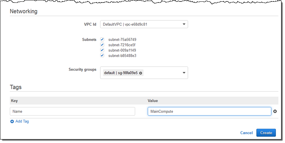Click the Tags section heading
The height and width of the screenshot is (143, 285).
pyautogui.click(x=16, y=87)
